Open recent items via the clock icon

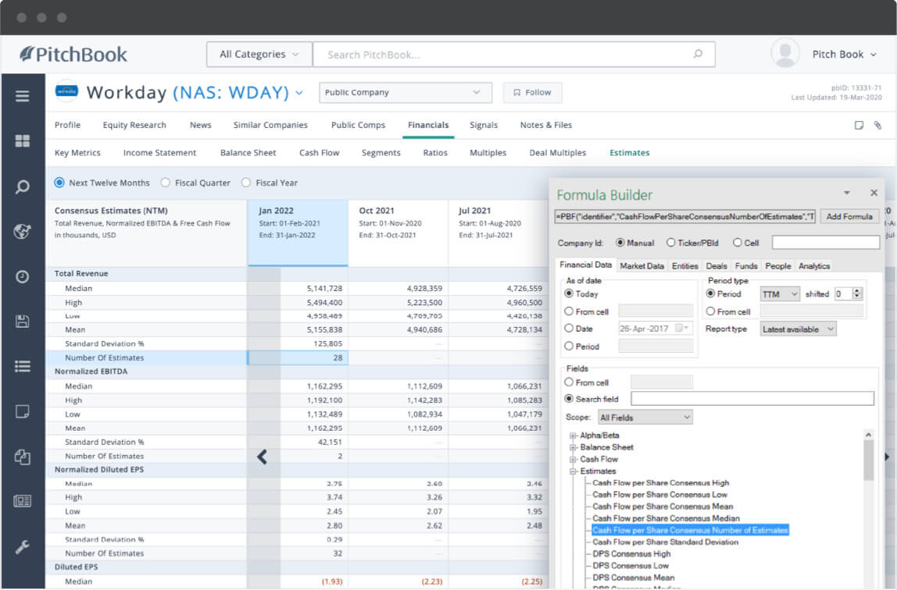tap(23, 275)
